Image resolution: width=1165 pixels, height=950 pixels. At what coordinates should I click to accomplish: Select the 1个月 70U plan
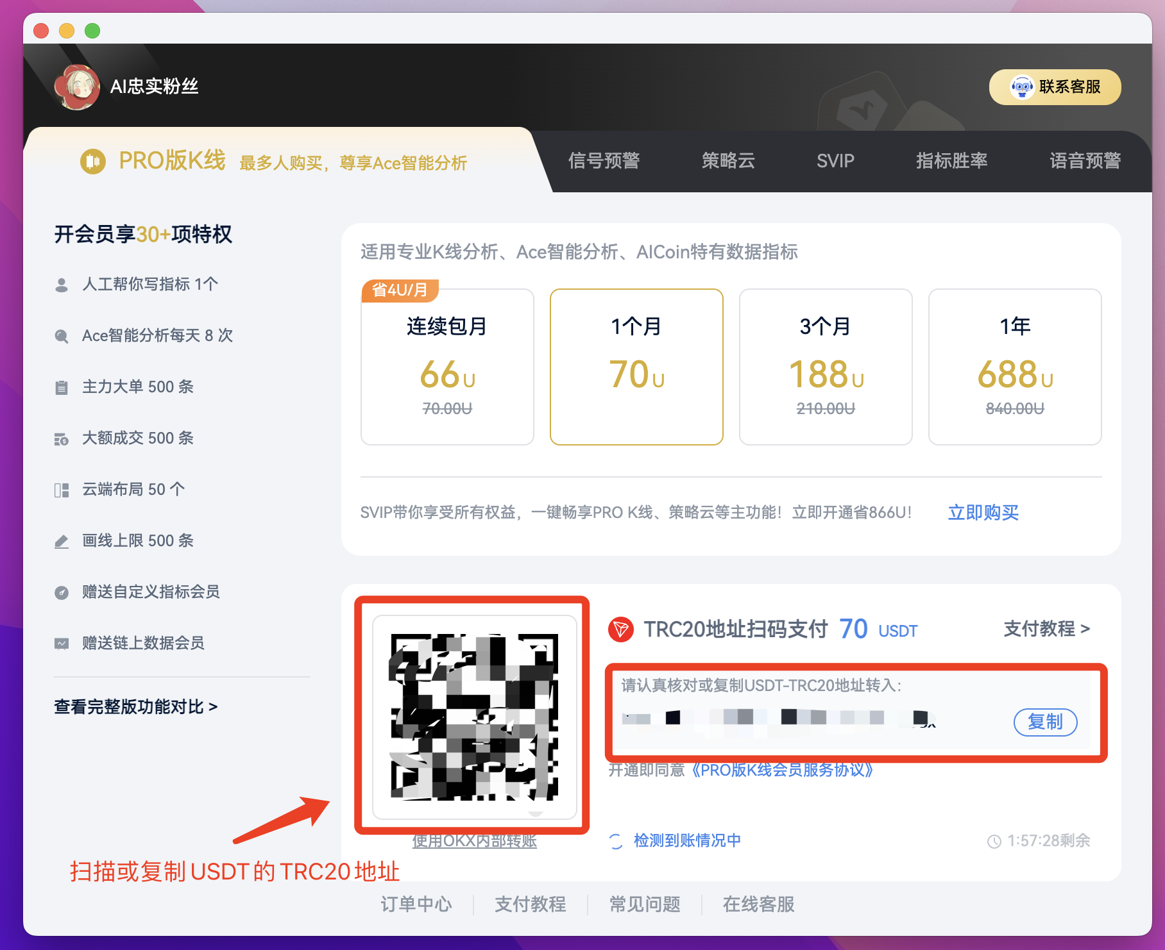636,367
